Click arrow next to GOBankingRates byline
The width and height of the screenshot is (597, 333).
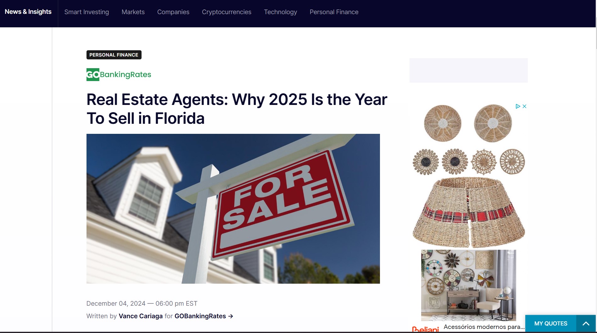coord(231,316)
